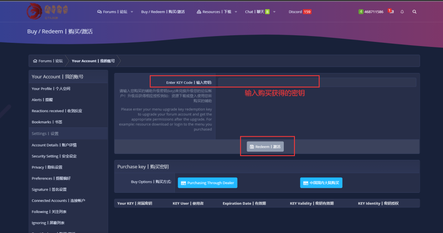Image resolution: width=443 pixels, height=233 pixels.
Task: Open Following | 关注列表
Action: 49,211
